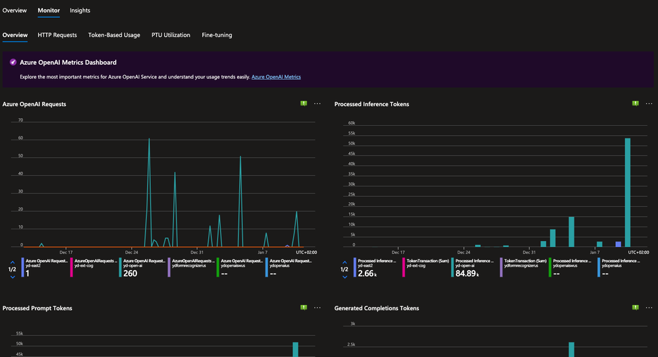The image size is (658, 357).
Task: Click feedback icon on Processed Prompt Tokens chart
Action: click(x=304, y=308)
